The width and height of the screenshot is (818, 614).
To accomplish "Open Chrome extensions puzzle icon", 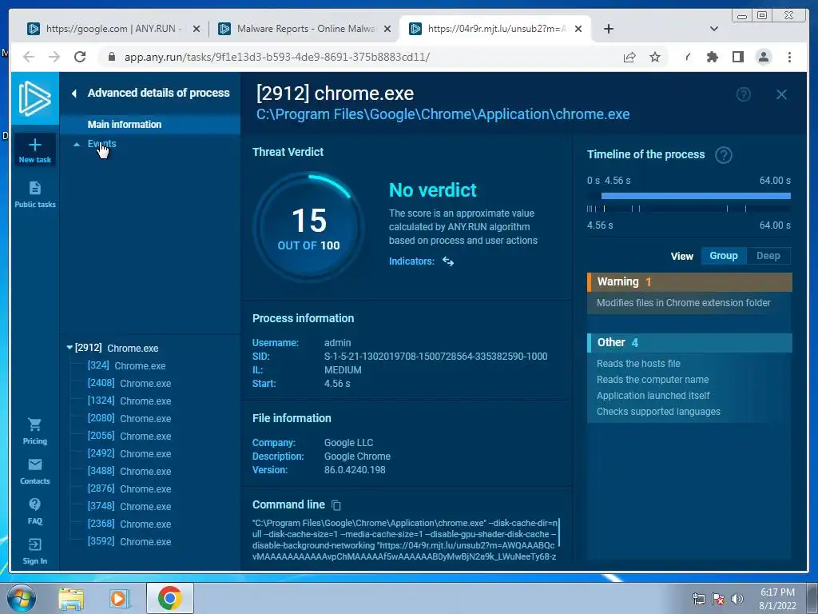I will coord(712,57).
